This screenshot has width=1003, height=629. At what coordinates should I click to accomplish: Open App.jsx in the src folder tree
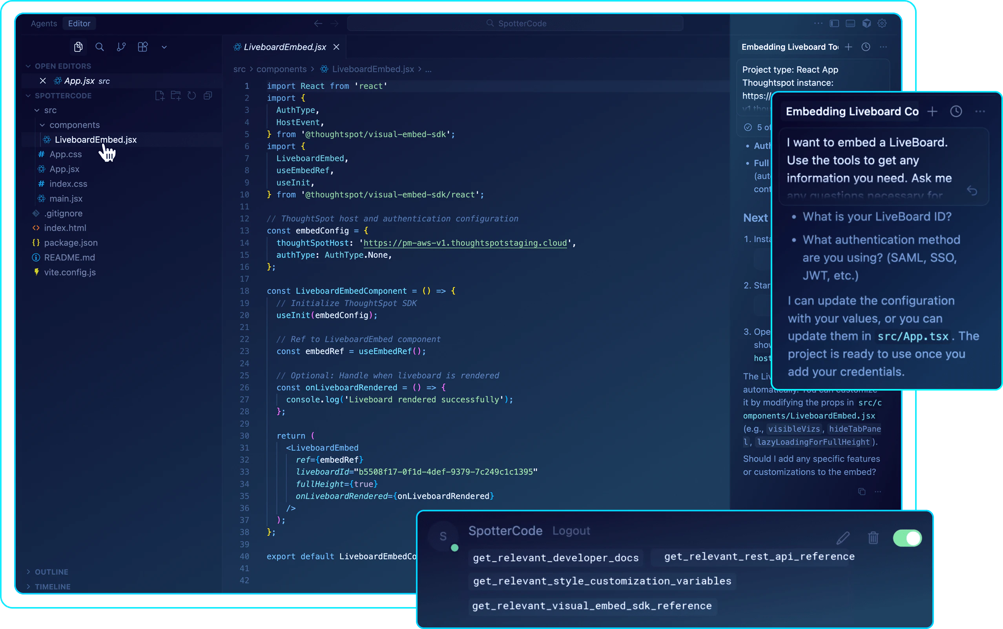coord(64,169)
